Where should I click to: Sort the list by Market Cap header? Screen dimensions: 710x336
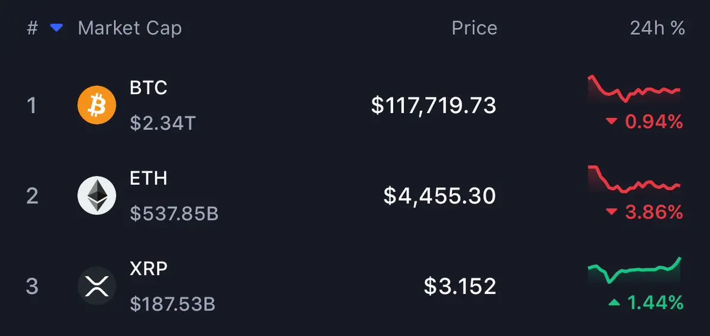pos(130,28)
